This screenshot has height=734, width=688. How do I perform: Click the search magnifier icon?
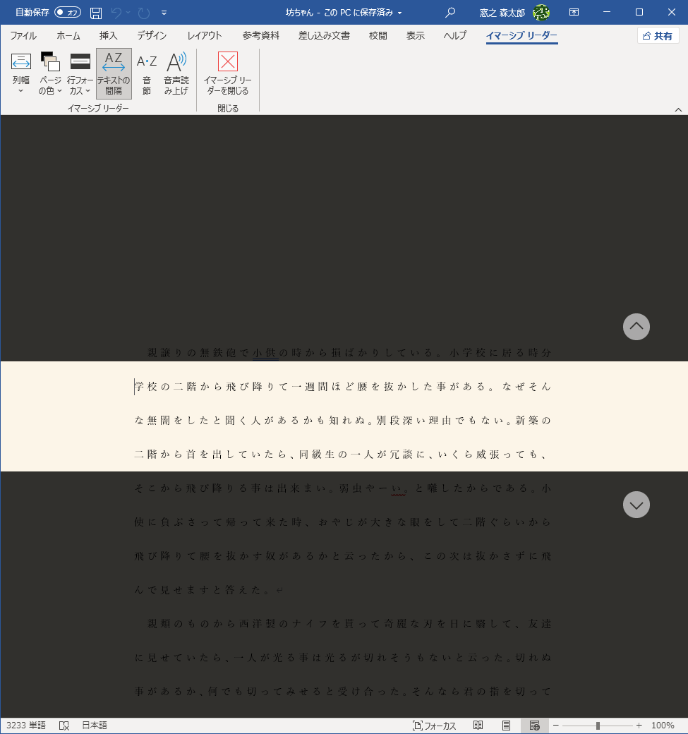point(450,13)
